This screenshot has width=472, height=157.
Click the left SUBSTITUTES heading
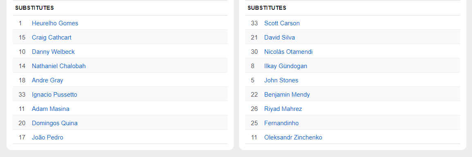35,8
